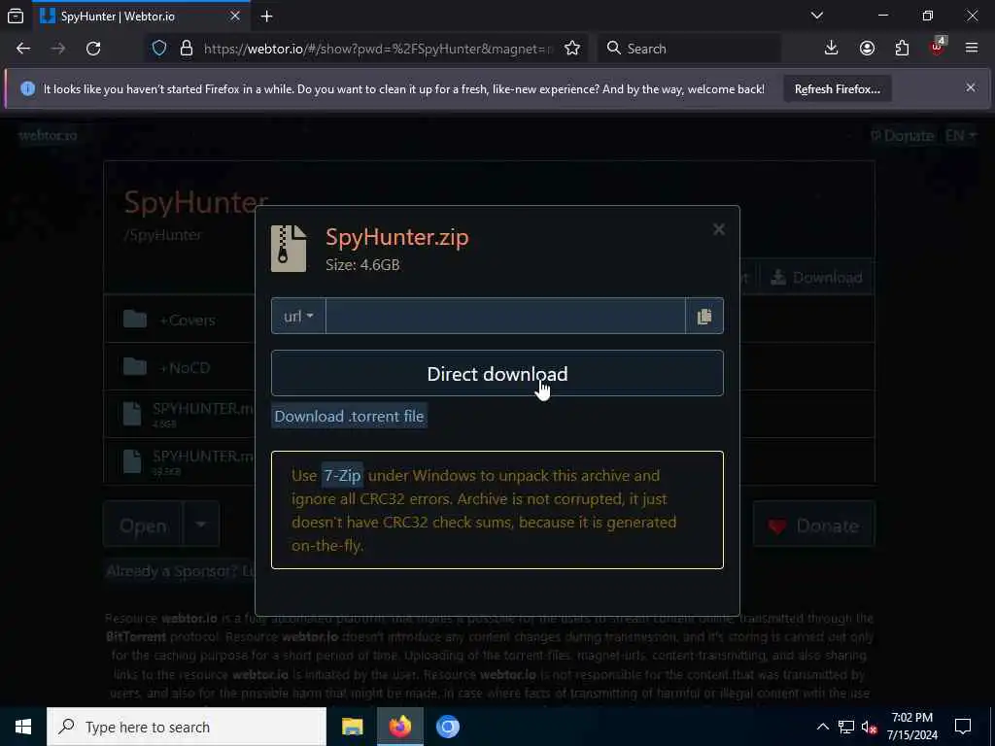Go back with the browser back arrow
The image size is (995, 746).
pyautogui.click(x=23, y=49)
